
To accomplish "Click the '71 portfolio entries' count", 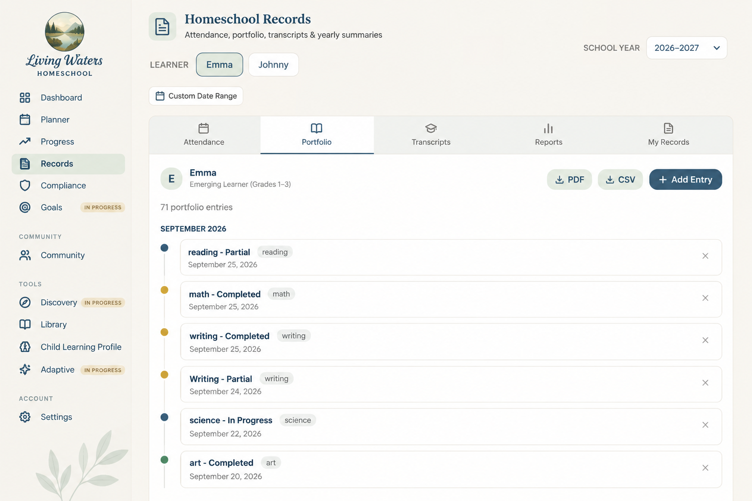I will [x=196, y=207].
